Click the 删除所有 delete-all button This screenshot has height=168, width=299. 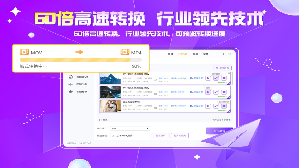coord(222,68)
